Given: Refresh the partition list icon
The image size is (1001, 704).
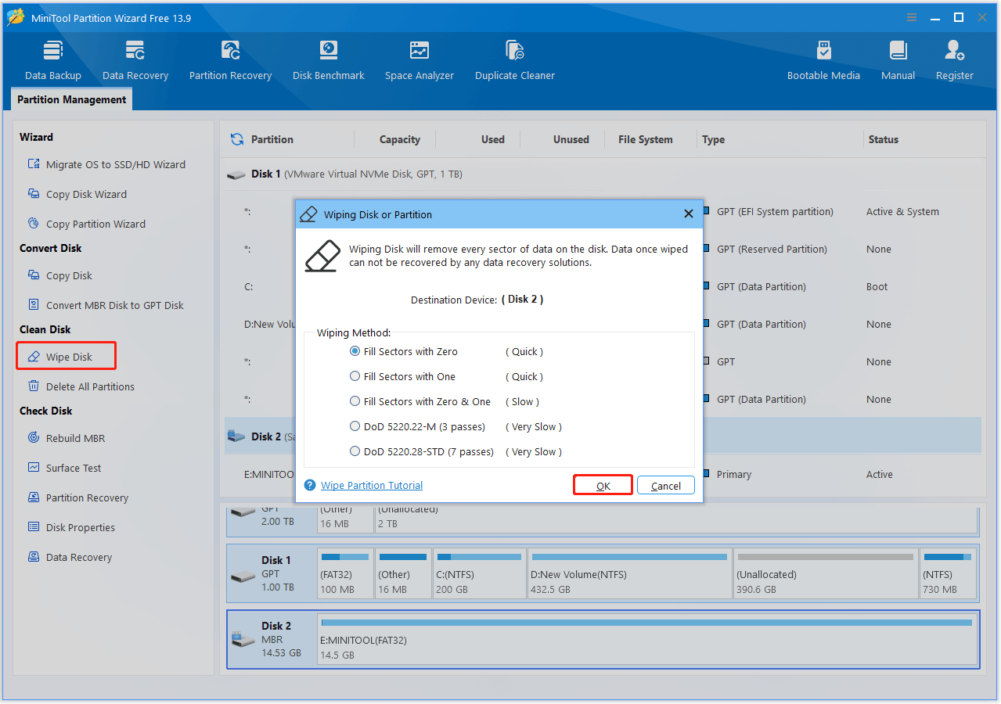Looking at the screenshot, I should coord(237,139).
